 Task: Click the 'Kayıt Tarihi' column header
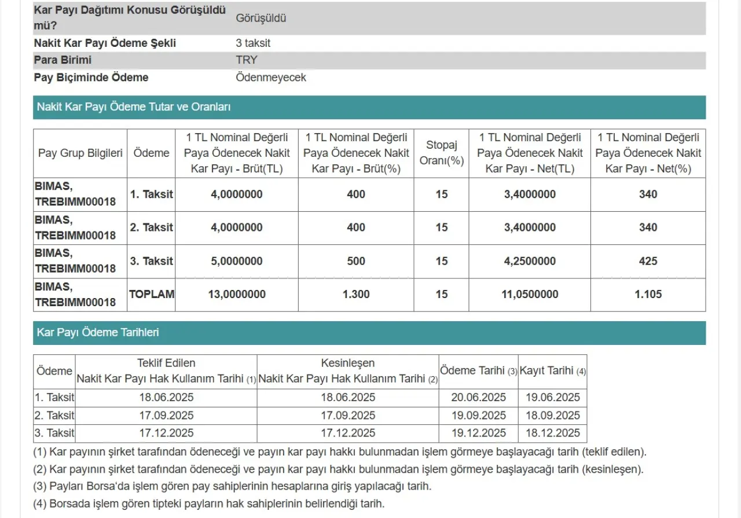point(552,371)
